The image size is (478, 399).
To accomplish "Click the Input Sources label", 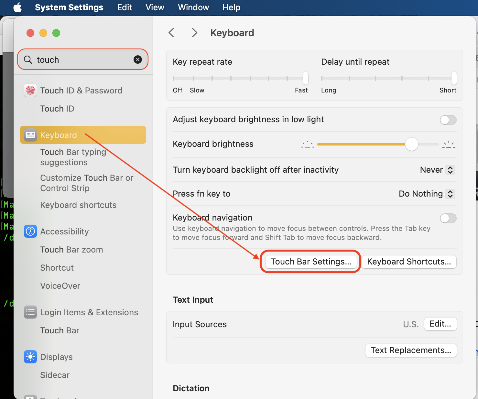I will (200, 324).
